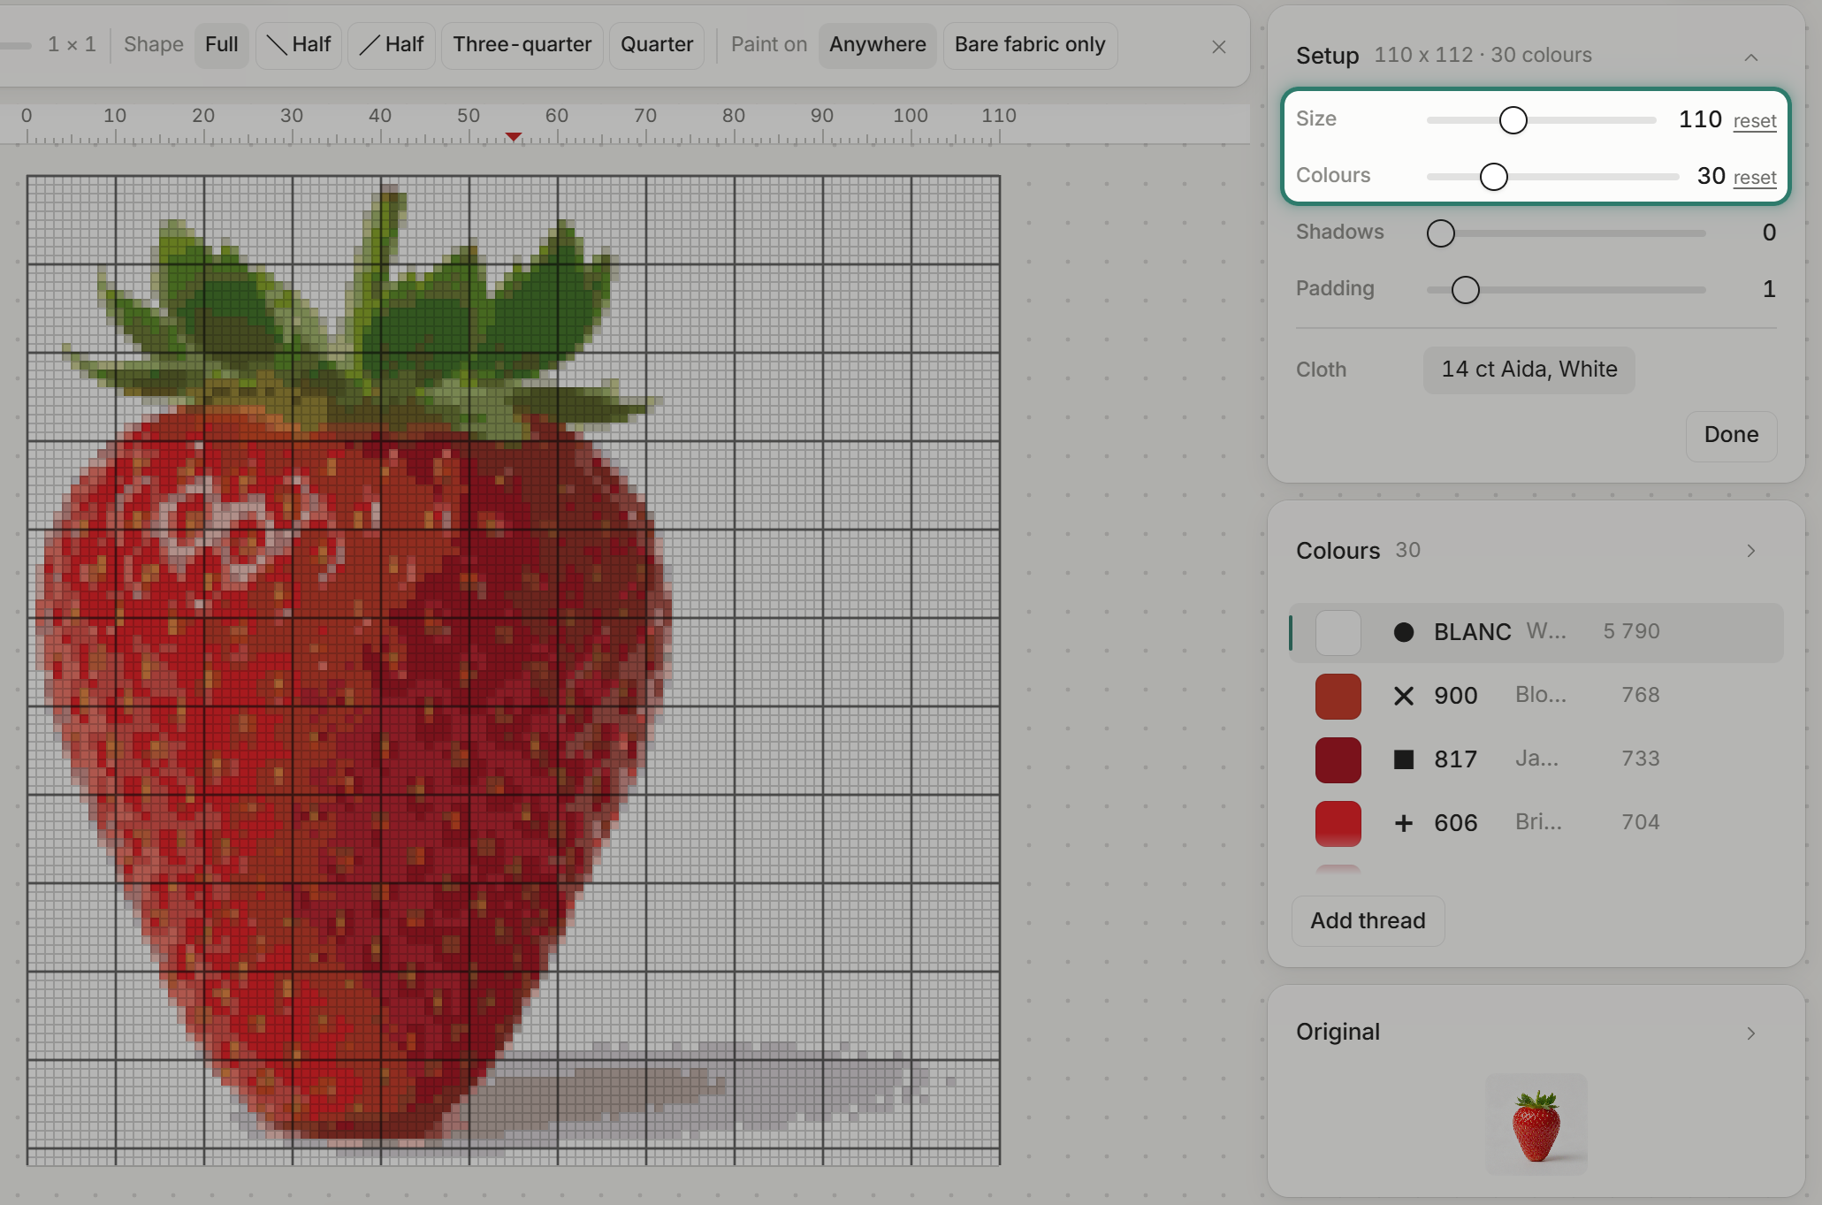1822x1205 pixels.
Task: Select the BLANC white colour swatch
Action: 1338,633
